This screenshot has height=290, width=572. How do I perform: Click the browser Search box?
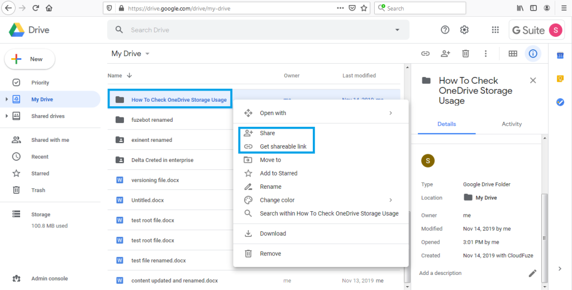420,8
